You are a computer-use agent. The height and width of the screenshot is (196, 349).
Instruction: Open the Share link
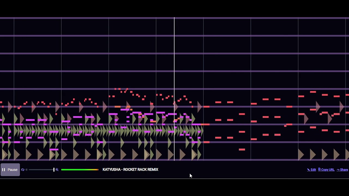pyautogui.click(x=342, y=170)
